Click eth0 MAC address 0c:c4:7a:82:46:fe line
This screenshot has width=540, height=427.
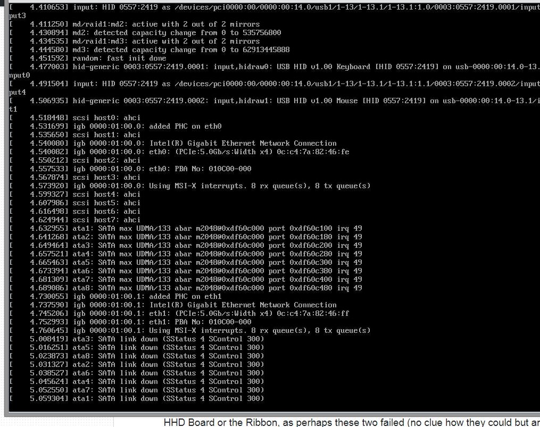click(x=179, y=152)
